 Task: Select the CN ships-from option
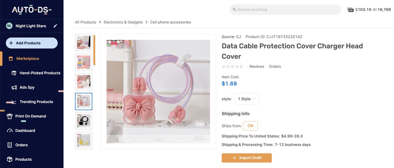point(250,126)
